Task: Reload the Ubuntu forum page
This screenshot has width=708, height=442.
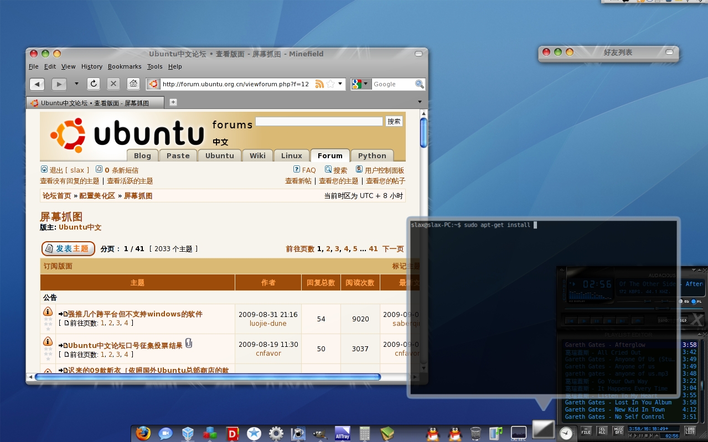Action: click(x=94, y=84)
